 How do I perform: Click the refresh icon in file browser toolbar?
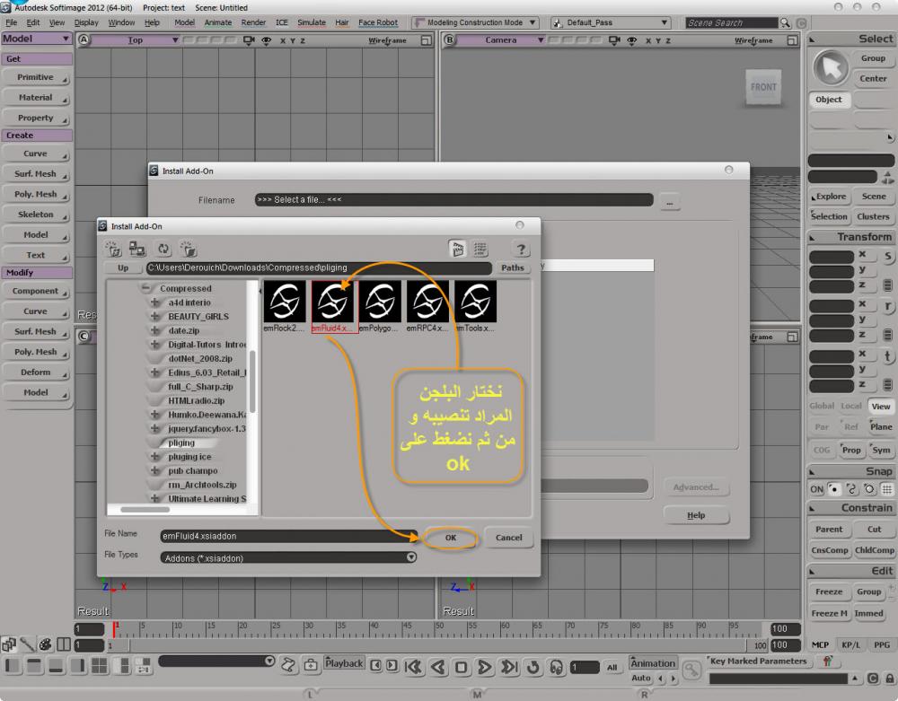(163, 249)
